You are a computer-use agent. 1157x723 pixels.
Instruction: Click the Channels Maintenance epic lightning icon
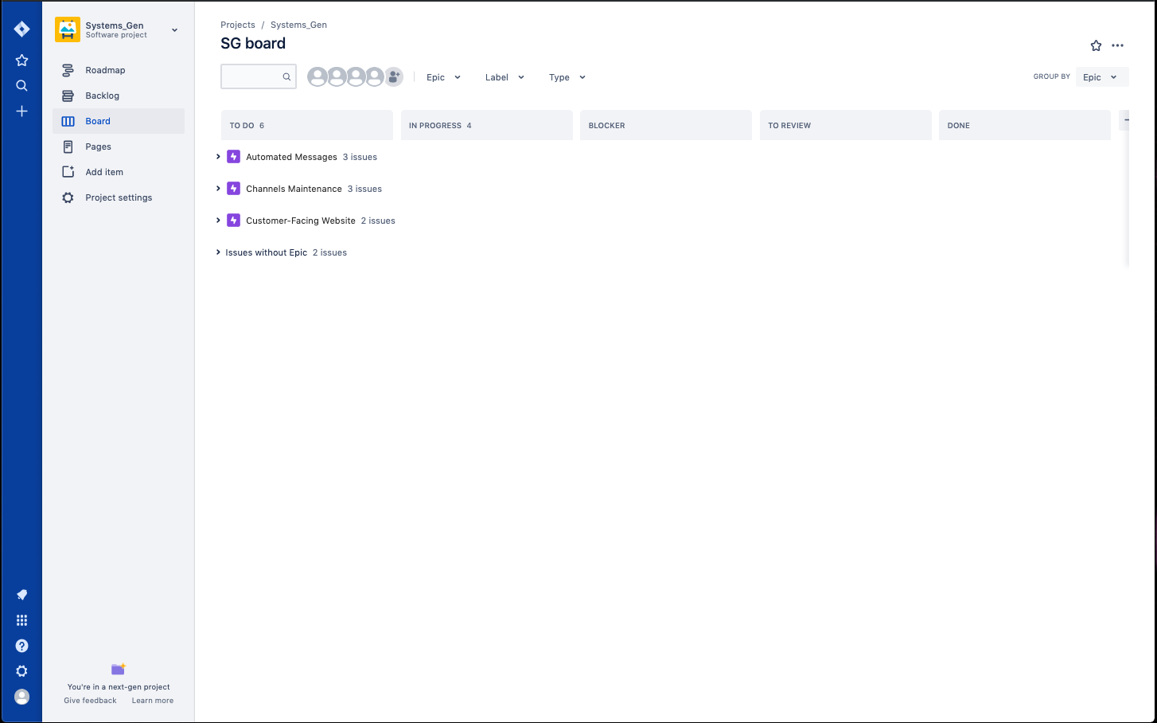tap(233, 189)
